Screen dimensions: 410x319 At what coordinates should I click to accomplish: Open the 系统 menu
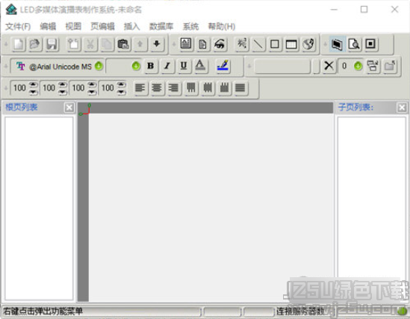pyautogui.click(x=190, y=26)
